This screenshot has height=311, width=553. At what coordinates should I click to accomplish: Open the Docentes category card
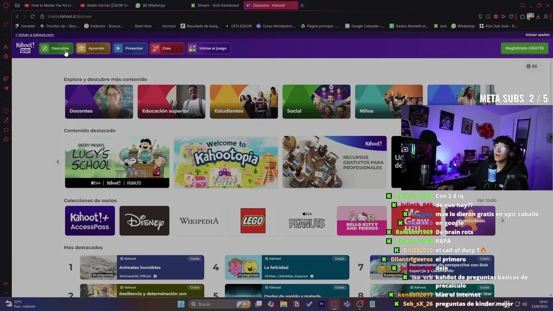click(99, 102)
